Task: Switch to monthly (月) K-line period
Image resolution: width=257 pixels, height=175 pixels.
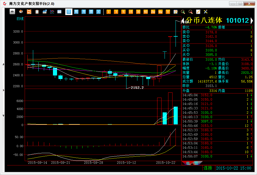Action: pyautogui.click(x=83, y=12)
